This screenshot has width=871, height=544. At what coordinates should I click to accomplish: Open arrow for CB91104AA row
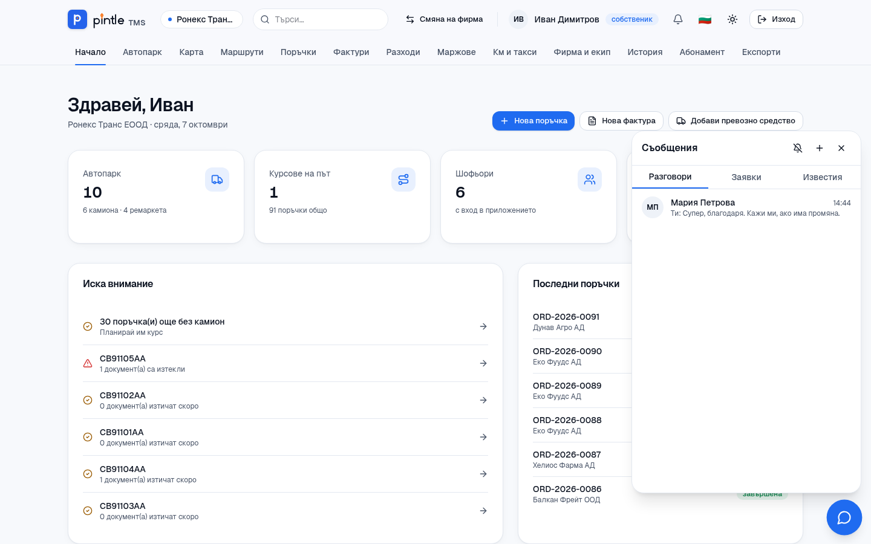[483, 474]
